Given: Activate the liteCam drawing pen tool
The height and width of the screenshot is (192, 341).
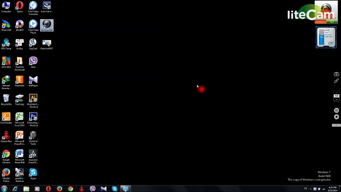Looking at the screenshot, I should click(x=336, y=81).
